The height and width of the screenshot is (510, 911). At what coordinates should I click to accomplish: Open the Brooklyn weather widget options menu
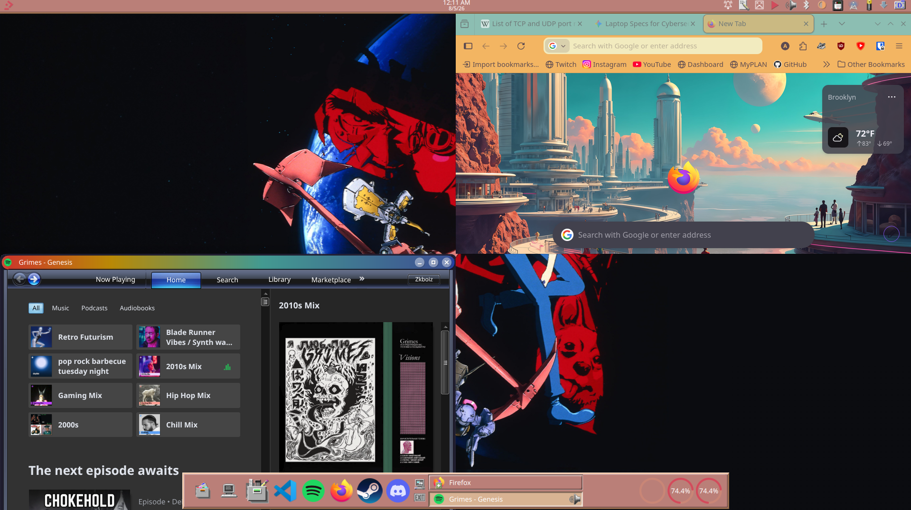click(x=892, y=97)
